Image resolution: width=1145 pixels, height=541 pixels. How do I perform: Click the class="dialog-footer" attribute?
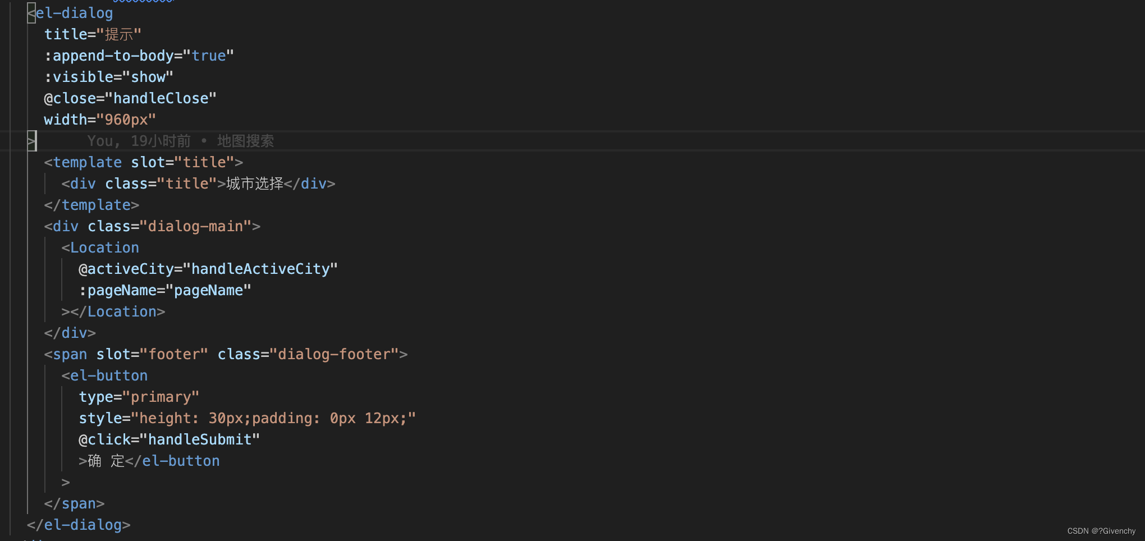coord(308,354)
